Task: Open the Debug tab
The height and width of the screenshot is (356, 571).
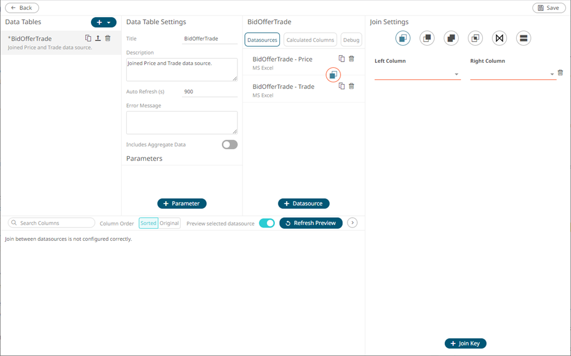Action: pyautogui.click(x=351, y=40)
